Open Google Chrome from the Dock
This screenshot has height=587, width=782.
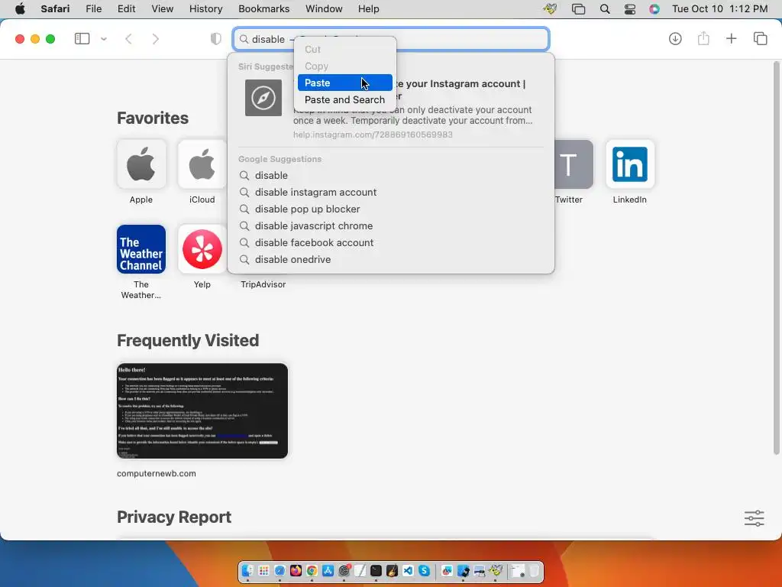(x=312, y=570)
